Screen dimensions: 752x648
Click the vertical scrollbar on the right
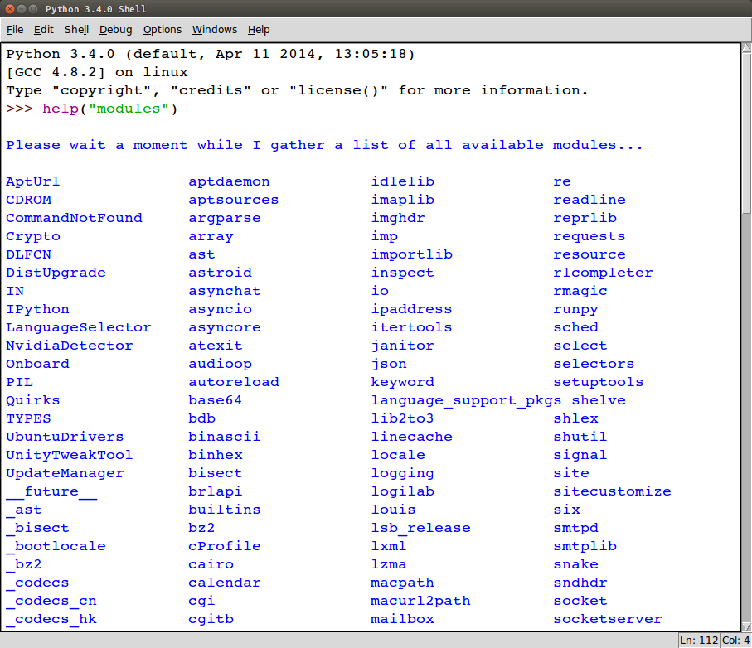[x=745, y=331]
